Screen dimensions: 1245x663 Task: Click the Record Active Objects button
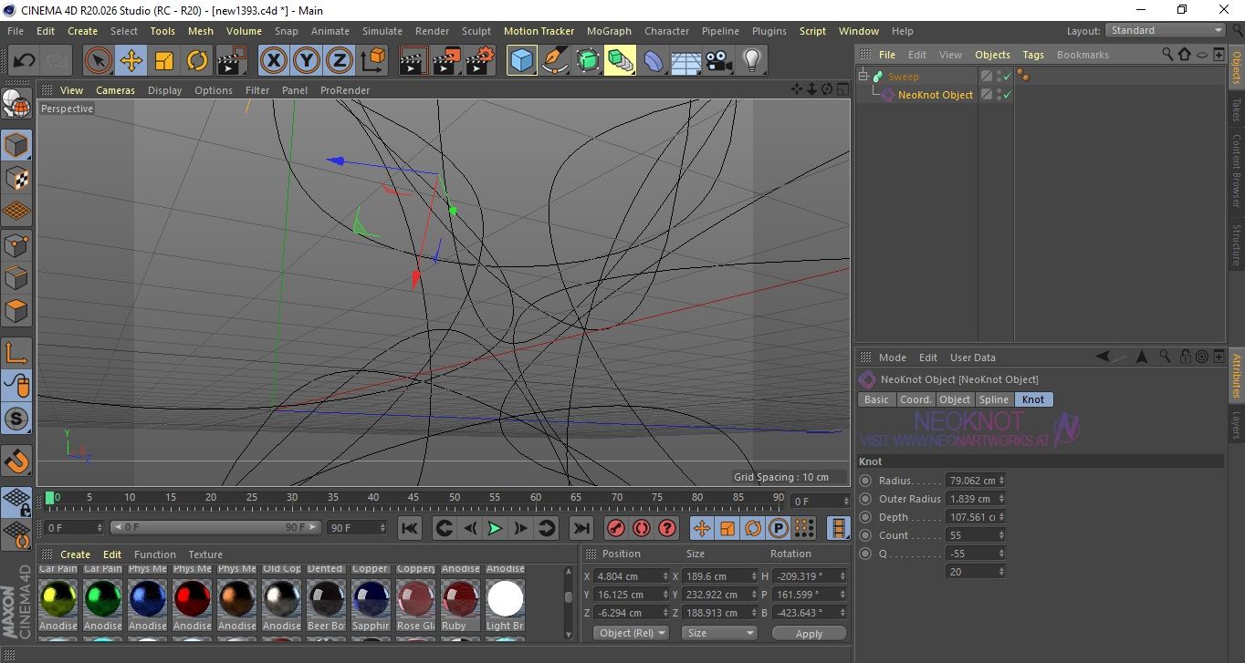coord(616,528)
